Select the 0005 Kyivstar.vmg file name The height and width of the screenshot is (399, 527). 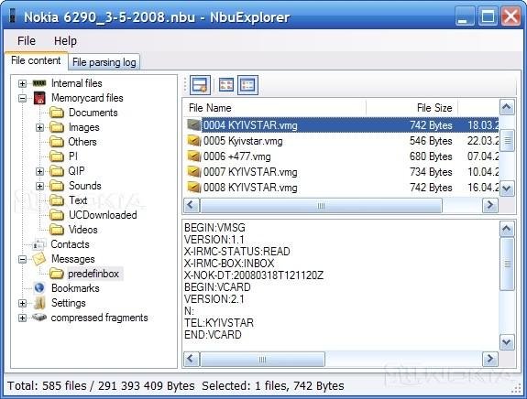pyautogui.click(x=243, y=141)
